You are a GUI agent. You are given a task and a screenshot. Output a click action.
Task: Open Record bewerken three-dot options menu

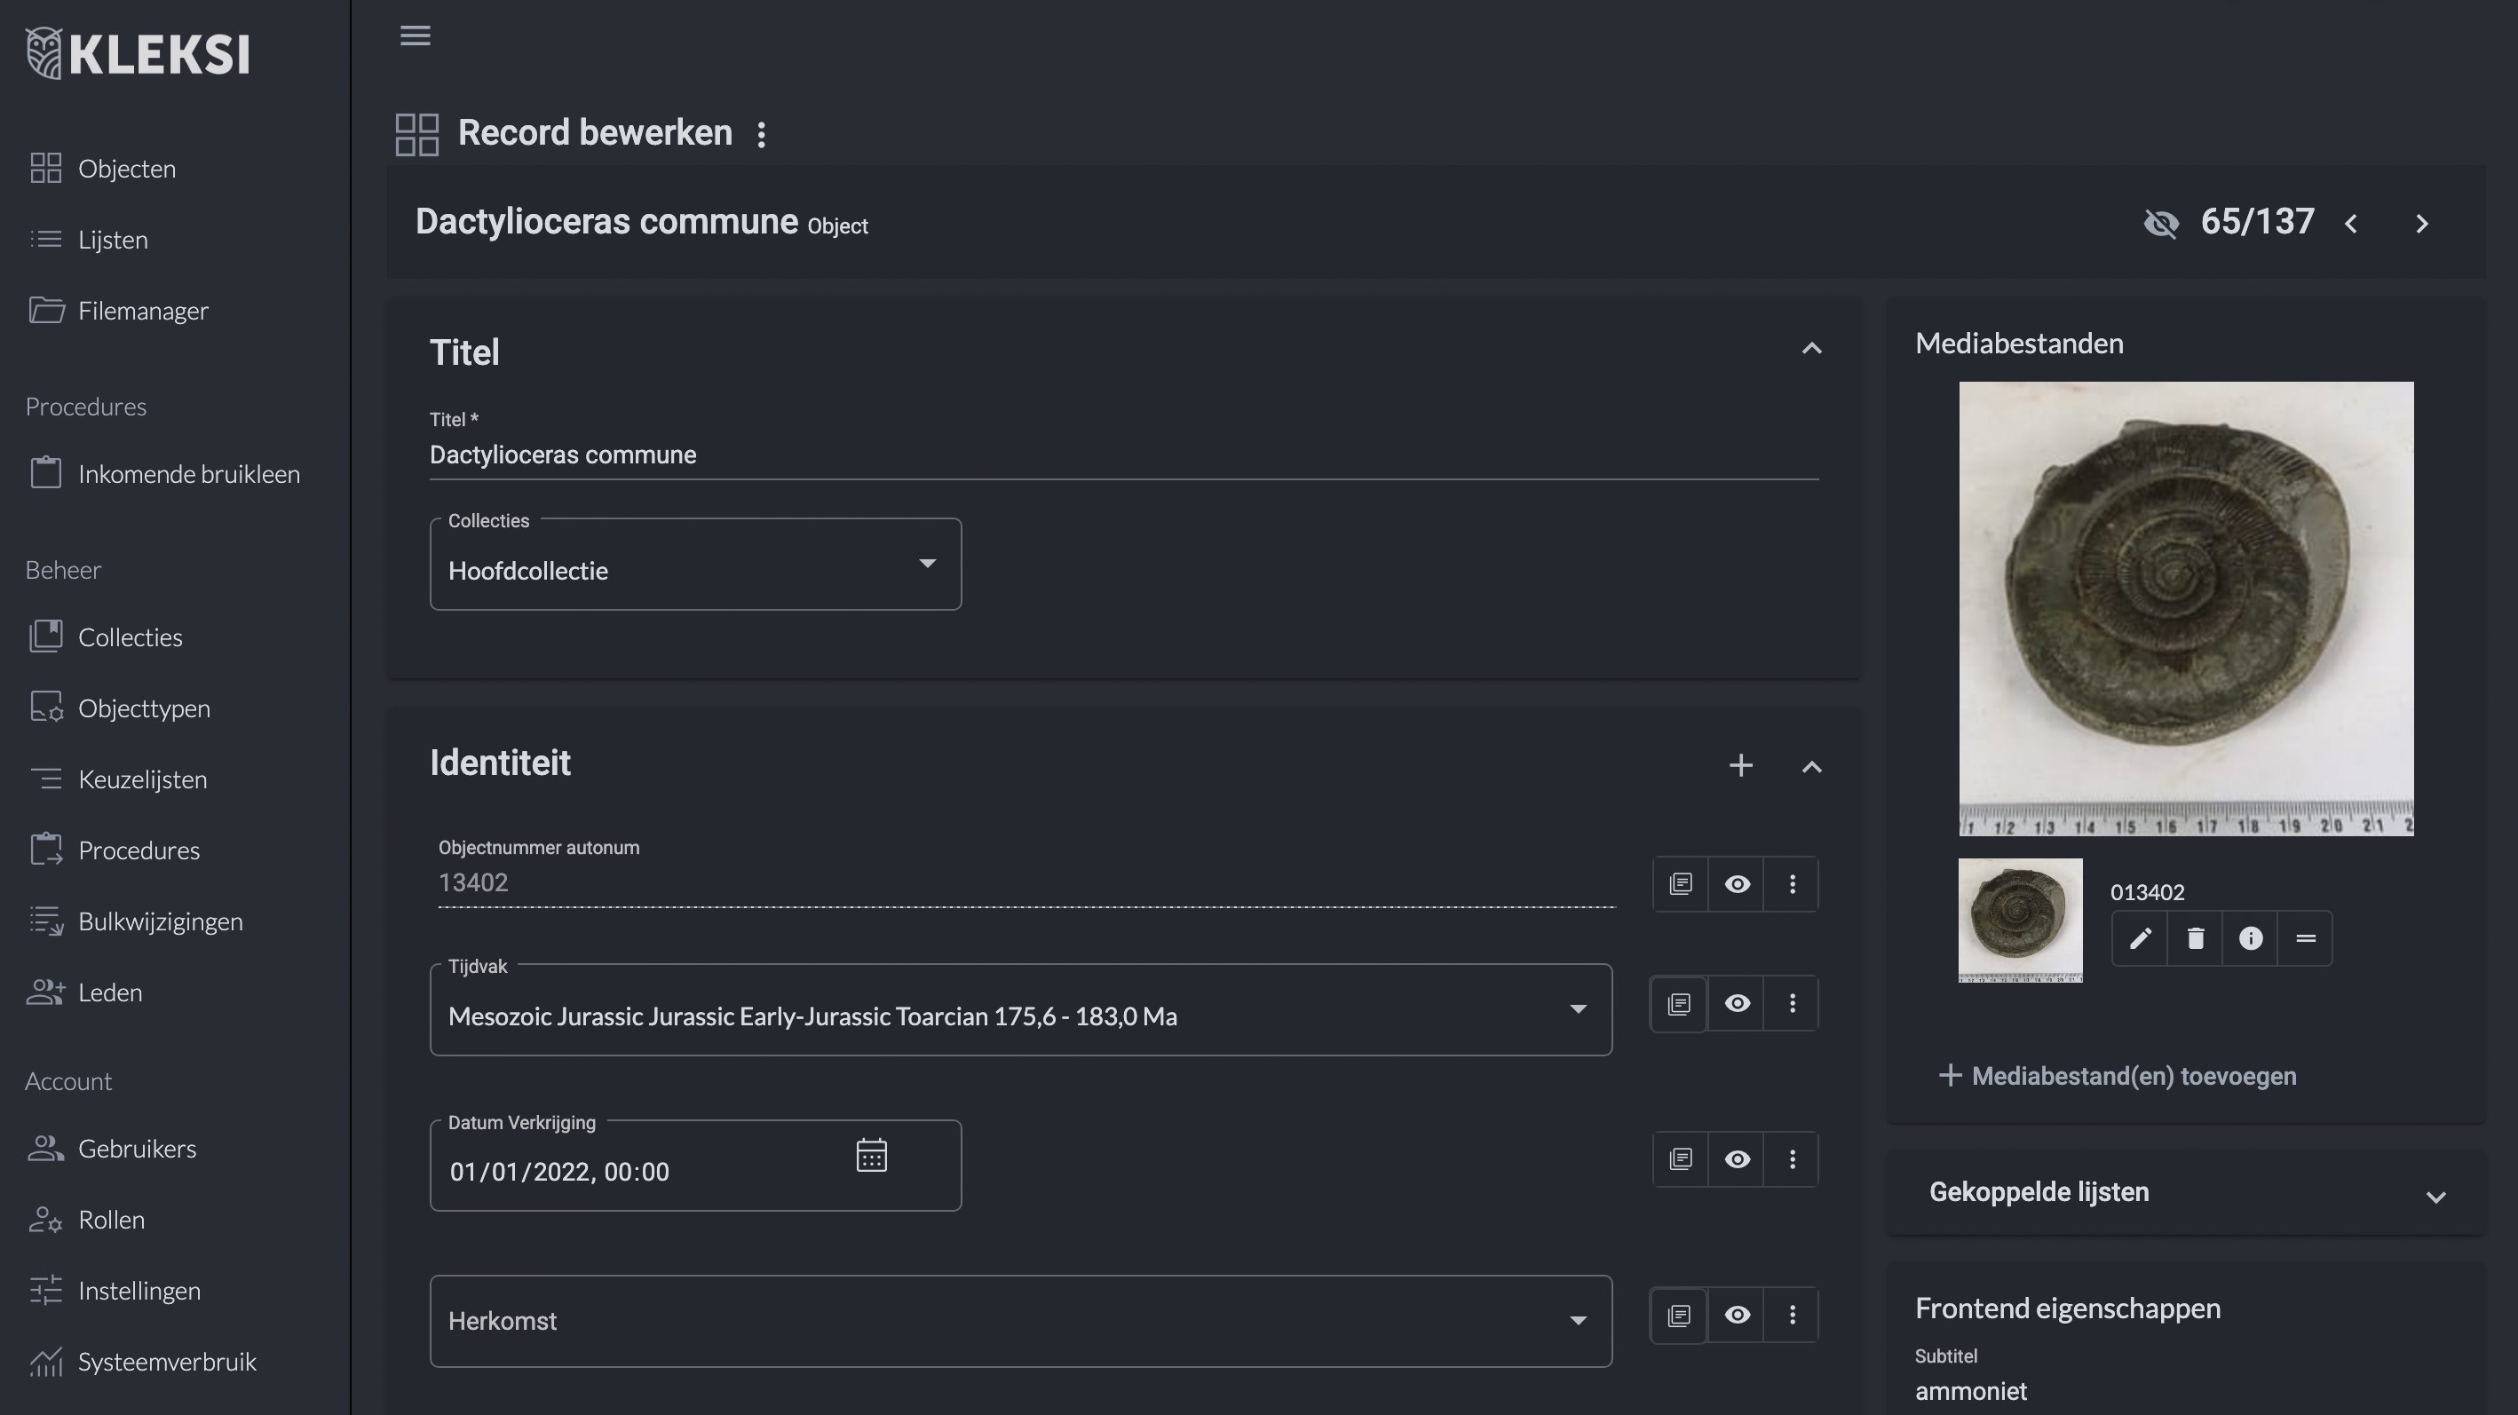(762, 134)
